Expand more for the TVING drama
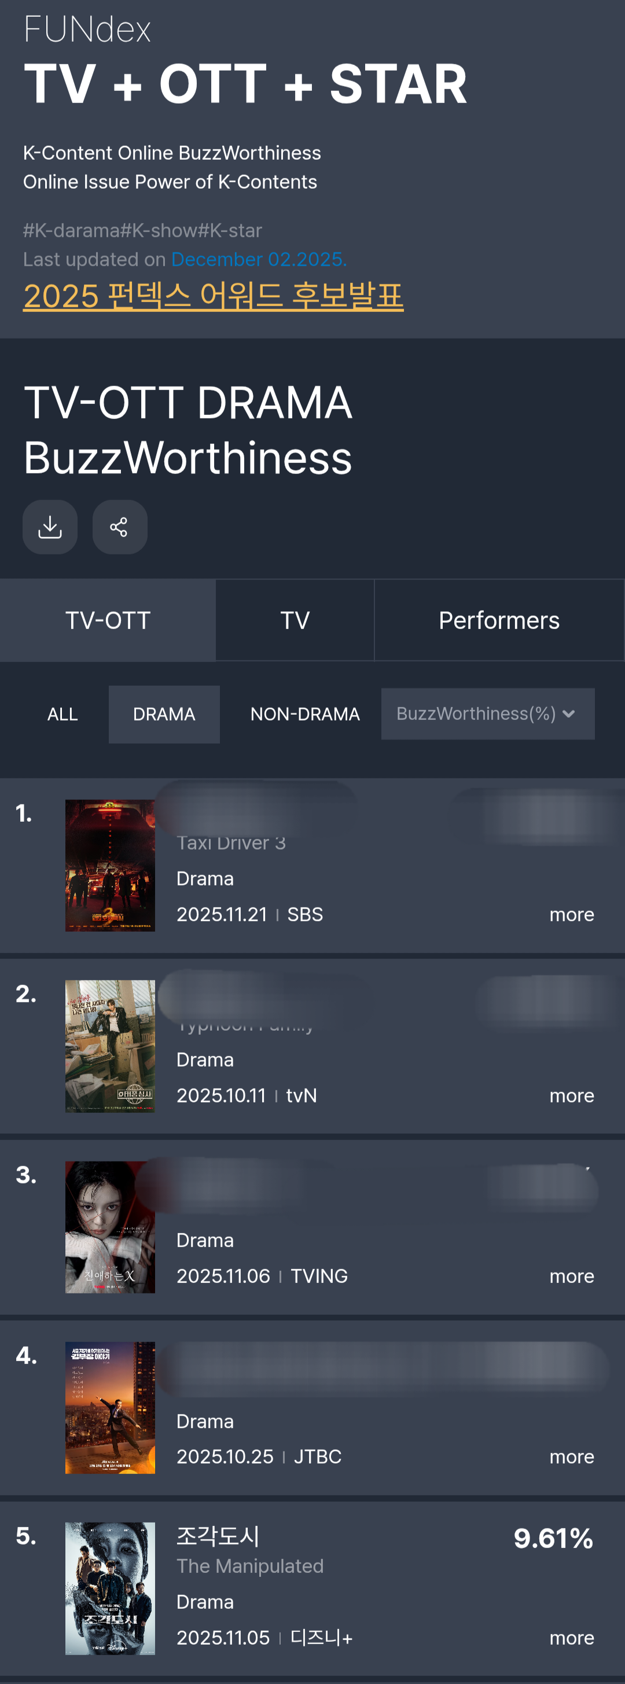The image size is (625, 1684). coord(571,1276)
